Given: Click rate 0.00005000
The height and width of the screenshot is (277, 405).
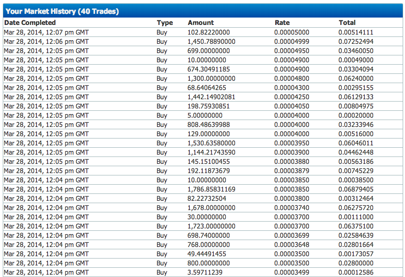Looking at the screenshot, I should click(x=292, y=32).
